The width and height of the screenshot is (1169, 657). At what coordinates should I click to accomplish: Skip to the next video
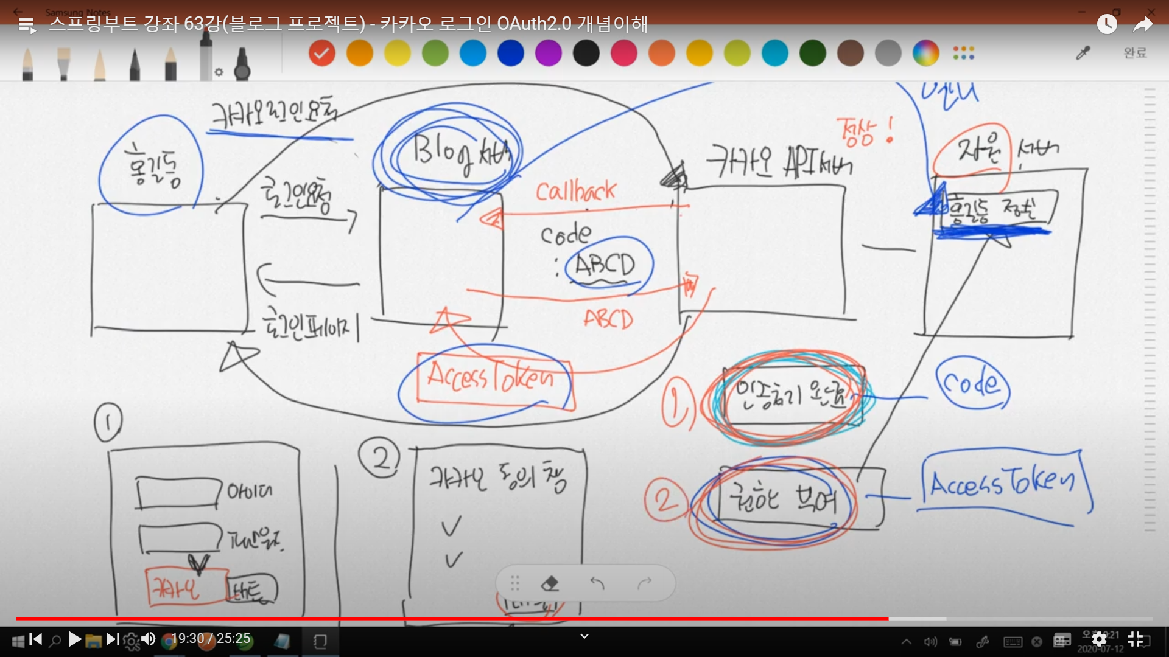pyautogui.click(x=113, y=639)
